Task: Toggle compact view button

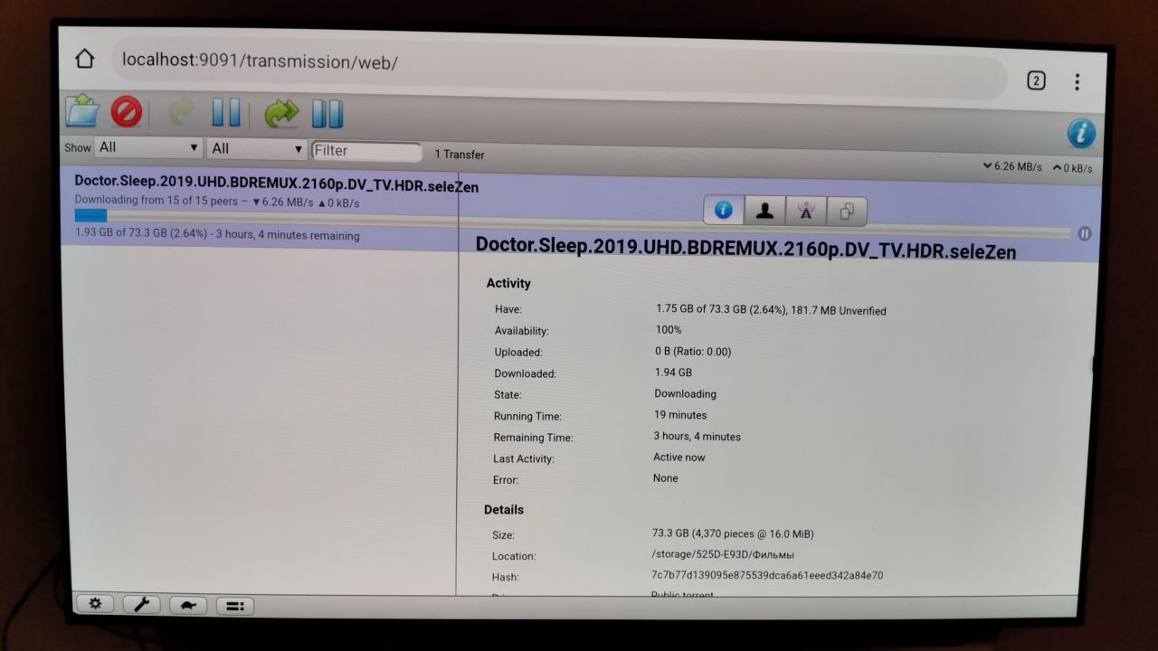Action: tap(234, 607)
